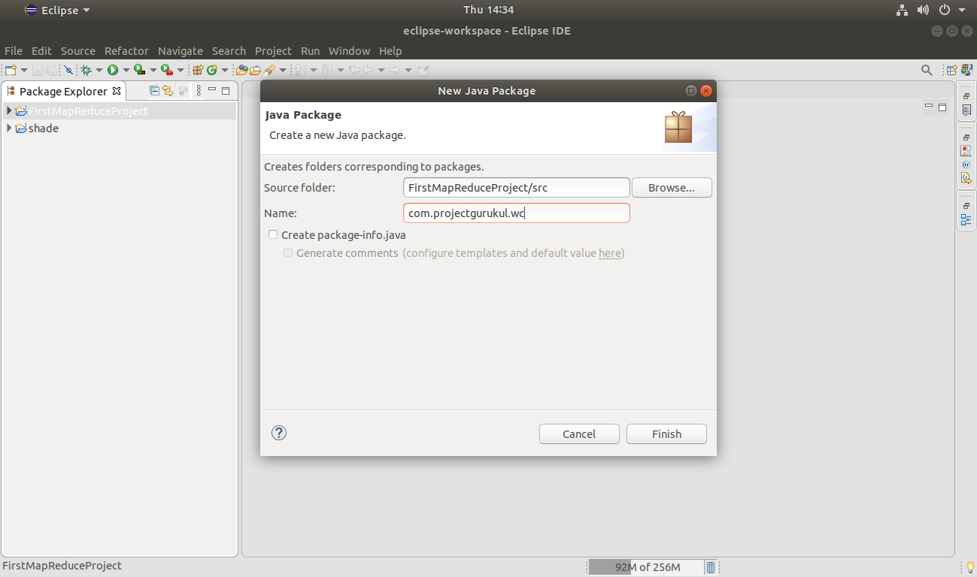This screenshot has height=577, width=977.
Task: Click the New Java Class toolbar icon
Action: coord(211,70)
